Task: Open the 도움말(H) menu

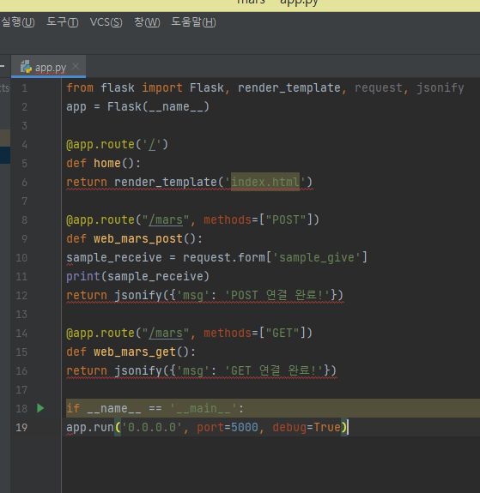Action: [193, 22]
